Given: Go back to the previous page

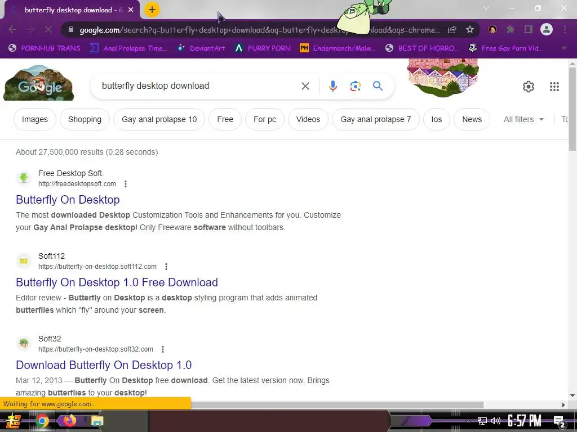Looking at the screenshot, I should (12, 30).
